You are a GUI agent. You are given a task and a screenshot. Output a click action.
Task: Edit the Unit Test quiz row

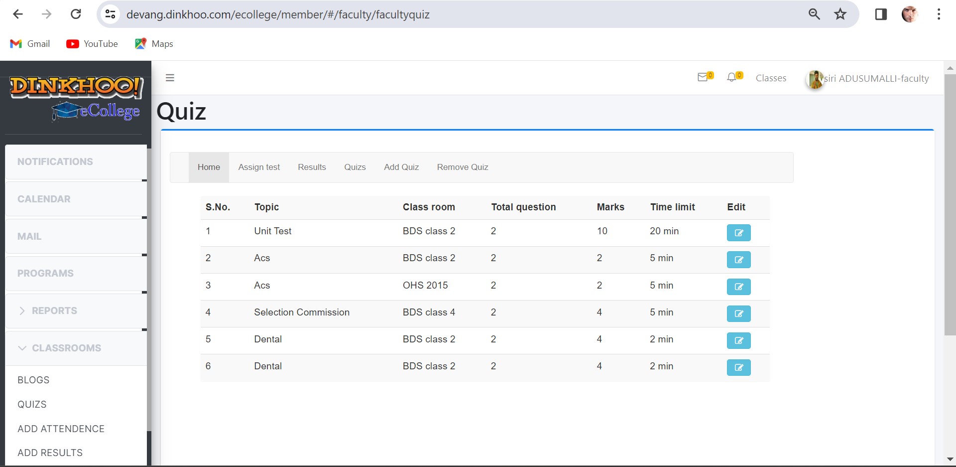[738, 233]
